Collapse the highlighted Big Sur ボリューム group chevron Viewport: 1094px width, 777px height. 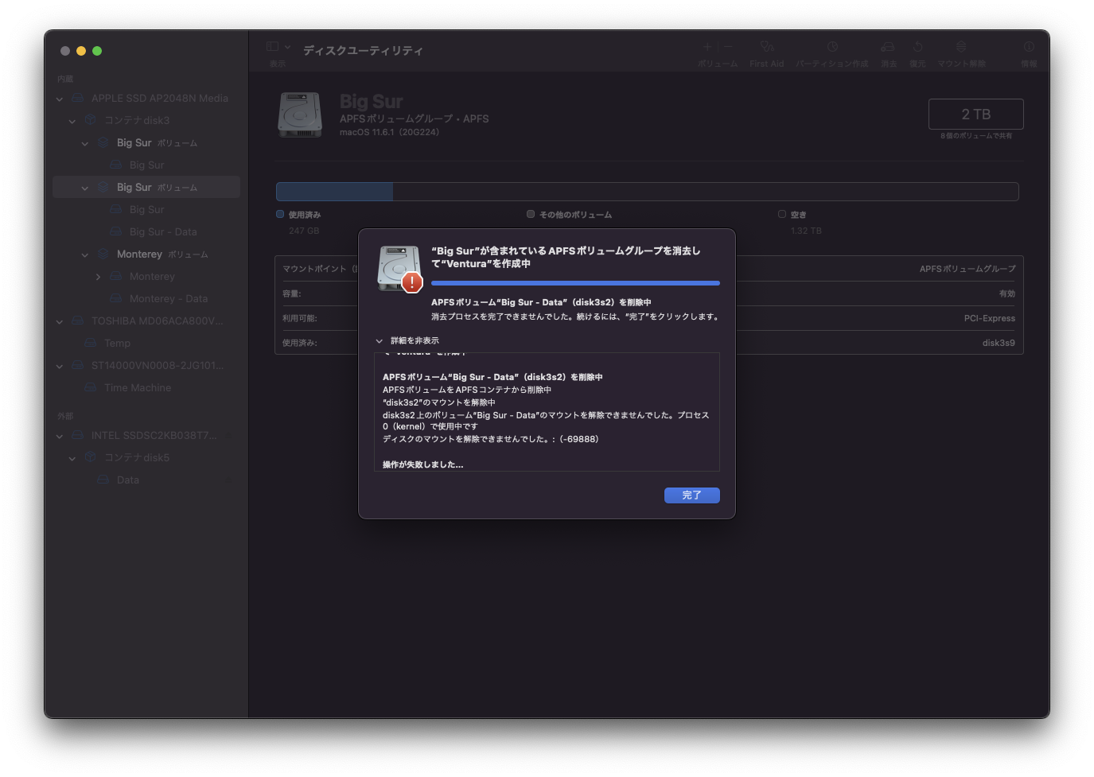point(85,188)
